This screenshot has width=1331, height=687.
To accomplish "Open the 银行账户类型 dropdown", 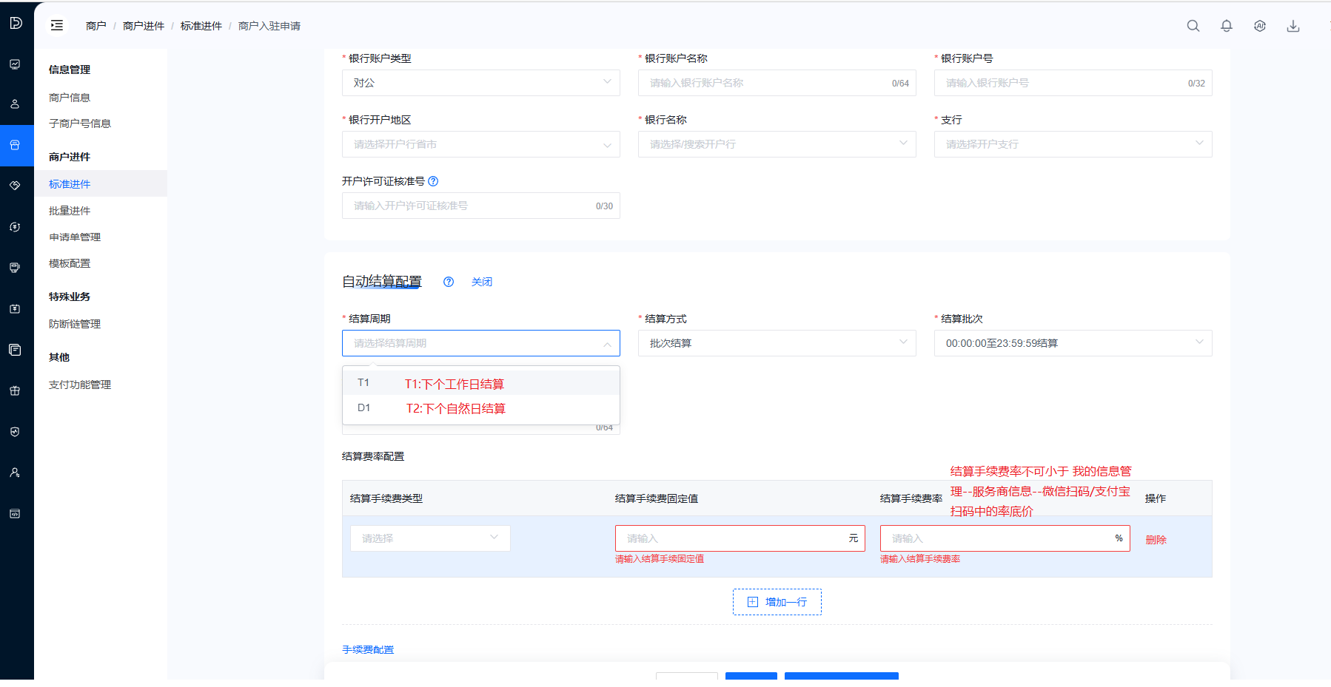I will [x=480, y=83].
